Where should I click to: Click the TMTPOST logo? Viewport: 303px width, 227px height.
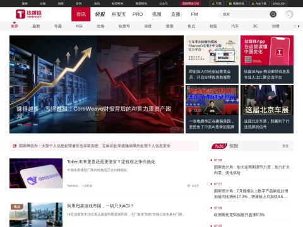click(28, 14)
